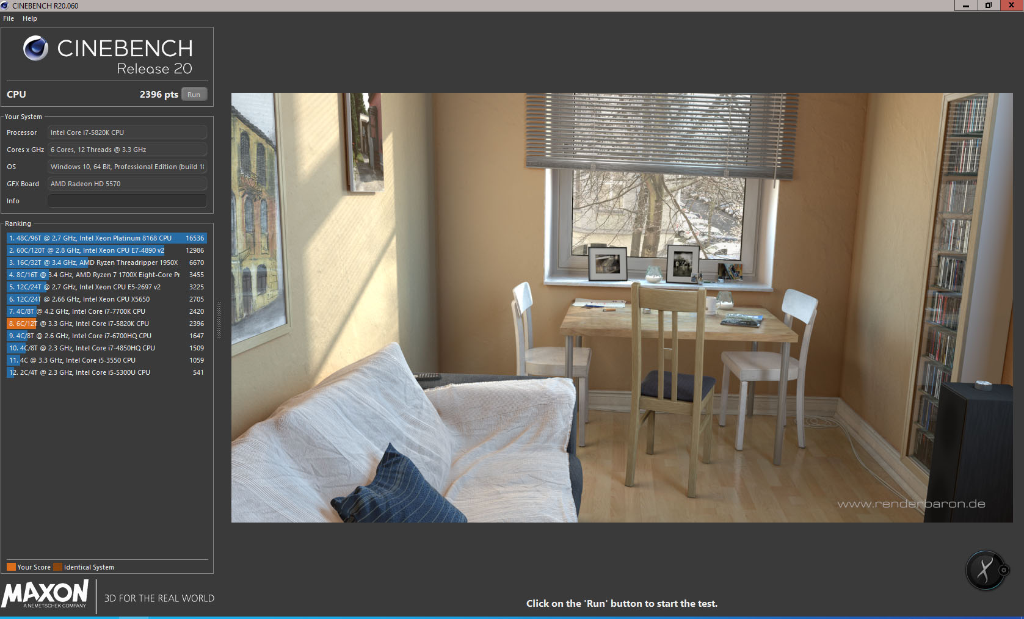1024x619 pixels.
Task: Select ranking row Intel Xeon Platinum 8168
Action: (107, 238)
